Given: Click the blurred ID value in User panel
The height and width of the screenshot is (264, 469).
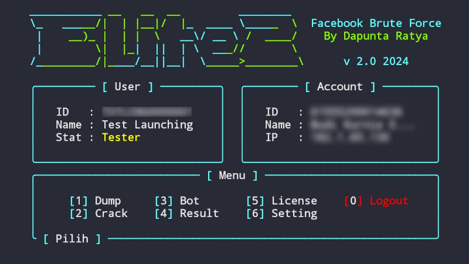Looking at the screenshot, I should coord(147,111).
